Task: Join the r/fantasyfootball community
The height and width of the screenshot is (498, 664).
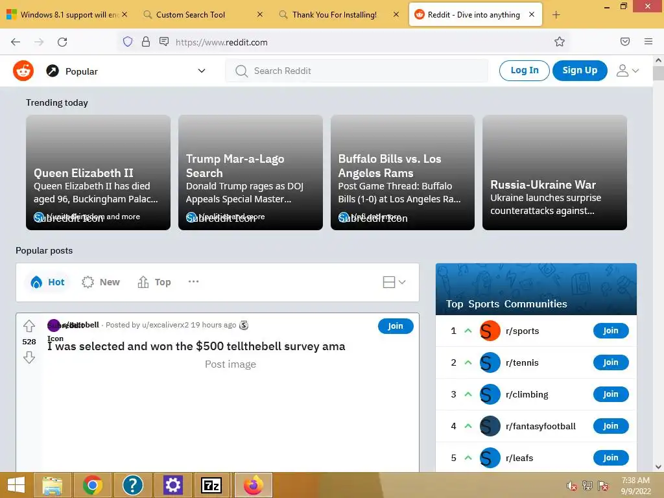Action: tap(610, 426)
